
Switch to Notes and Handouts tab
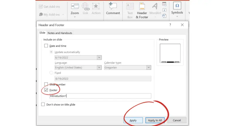click(x=60, y=33)
